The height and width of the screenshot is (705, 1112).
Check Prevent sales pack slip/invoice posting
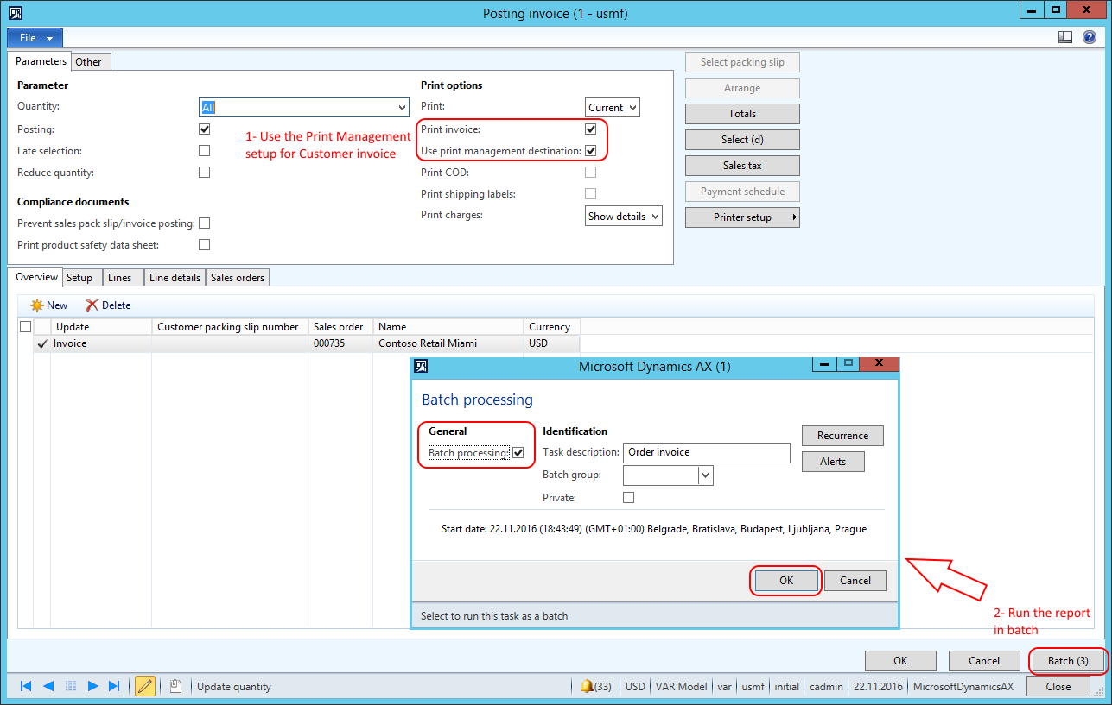pos(204,223)
